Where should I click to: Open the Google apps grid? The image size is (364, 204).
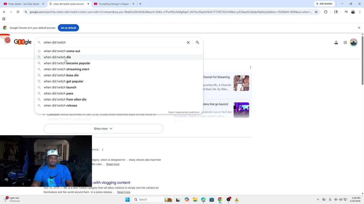coord(345,42)
